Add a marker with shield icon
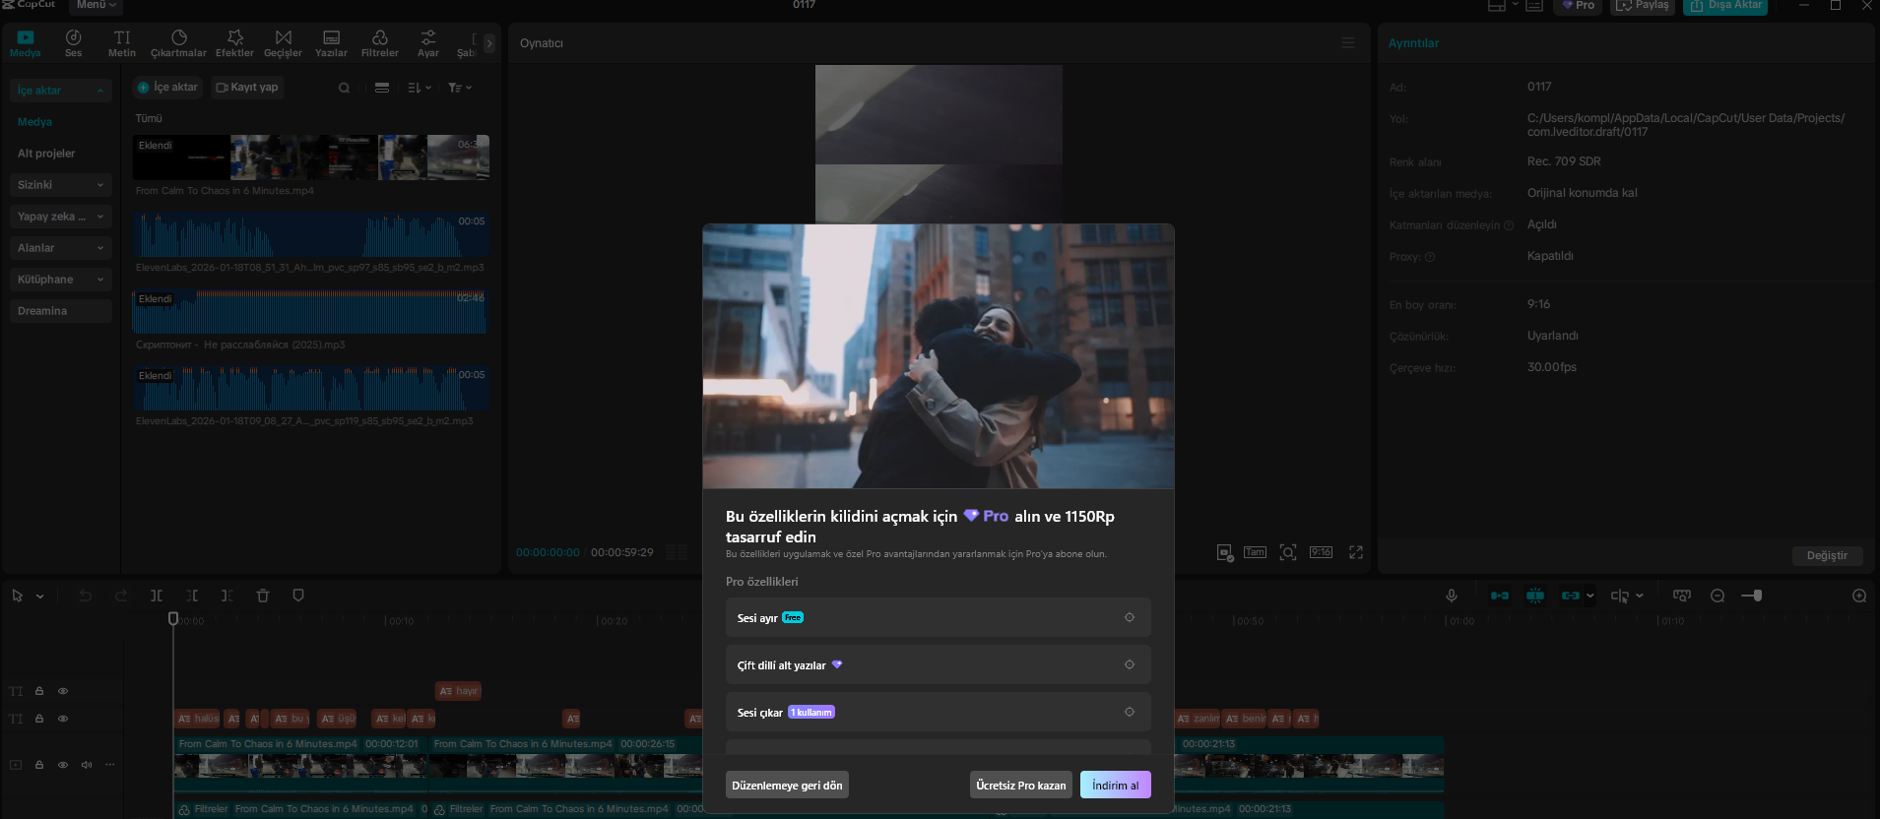Screen dimensions: 1880x819 298,596
